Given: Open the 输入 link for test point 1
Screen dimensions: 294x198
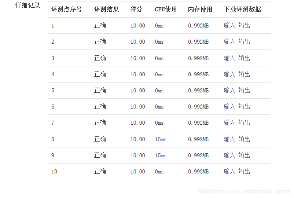Looking at the screenshot, I should point(229,25).
